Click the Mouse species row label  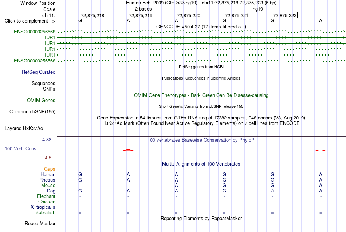48,186
